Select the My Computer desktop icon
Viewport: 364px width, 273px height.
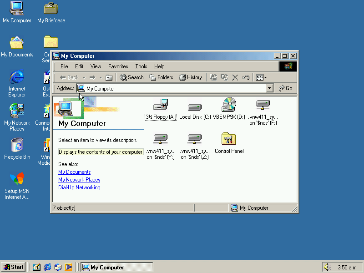point(17,12)
